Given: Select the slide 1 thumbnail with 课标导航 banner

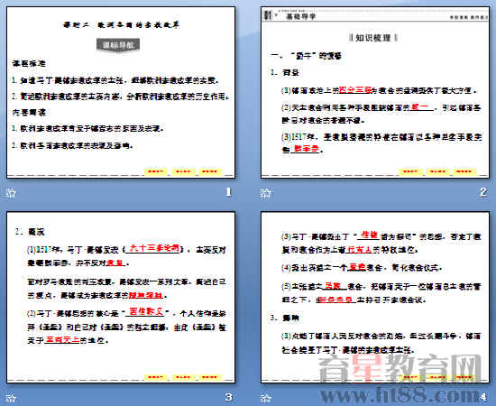Looking at the screenshot, I should [121, 92].
